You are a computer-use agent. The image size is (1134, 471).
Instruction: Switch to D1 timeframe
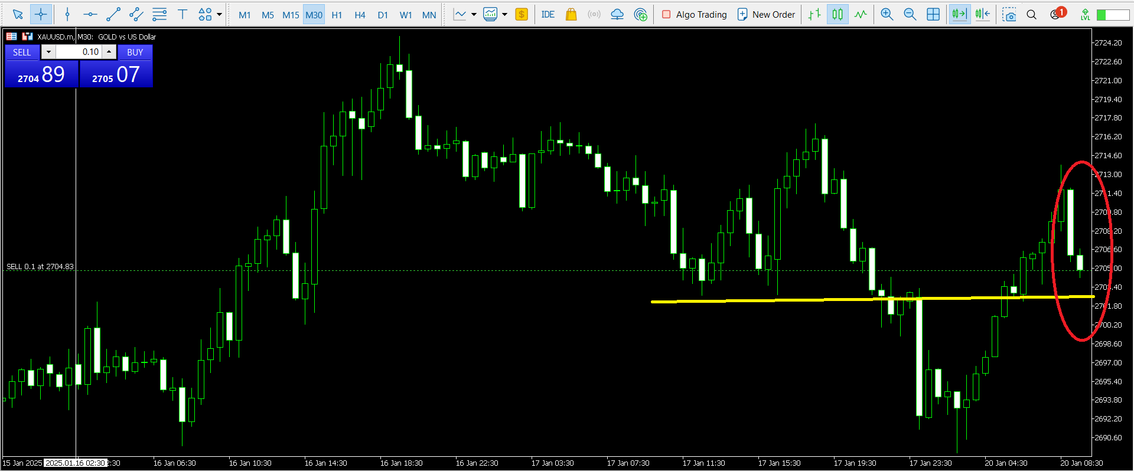pos(383,15)
